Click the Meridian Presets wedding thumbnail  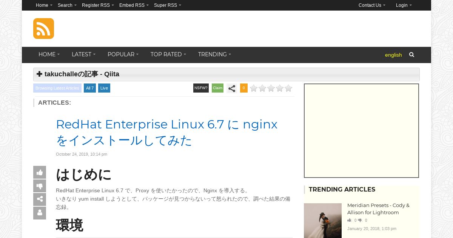click(x=323, y=221)
